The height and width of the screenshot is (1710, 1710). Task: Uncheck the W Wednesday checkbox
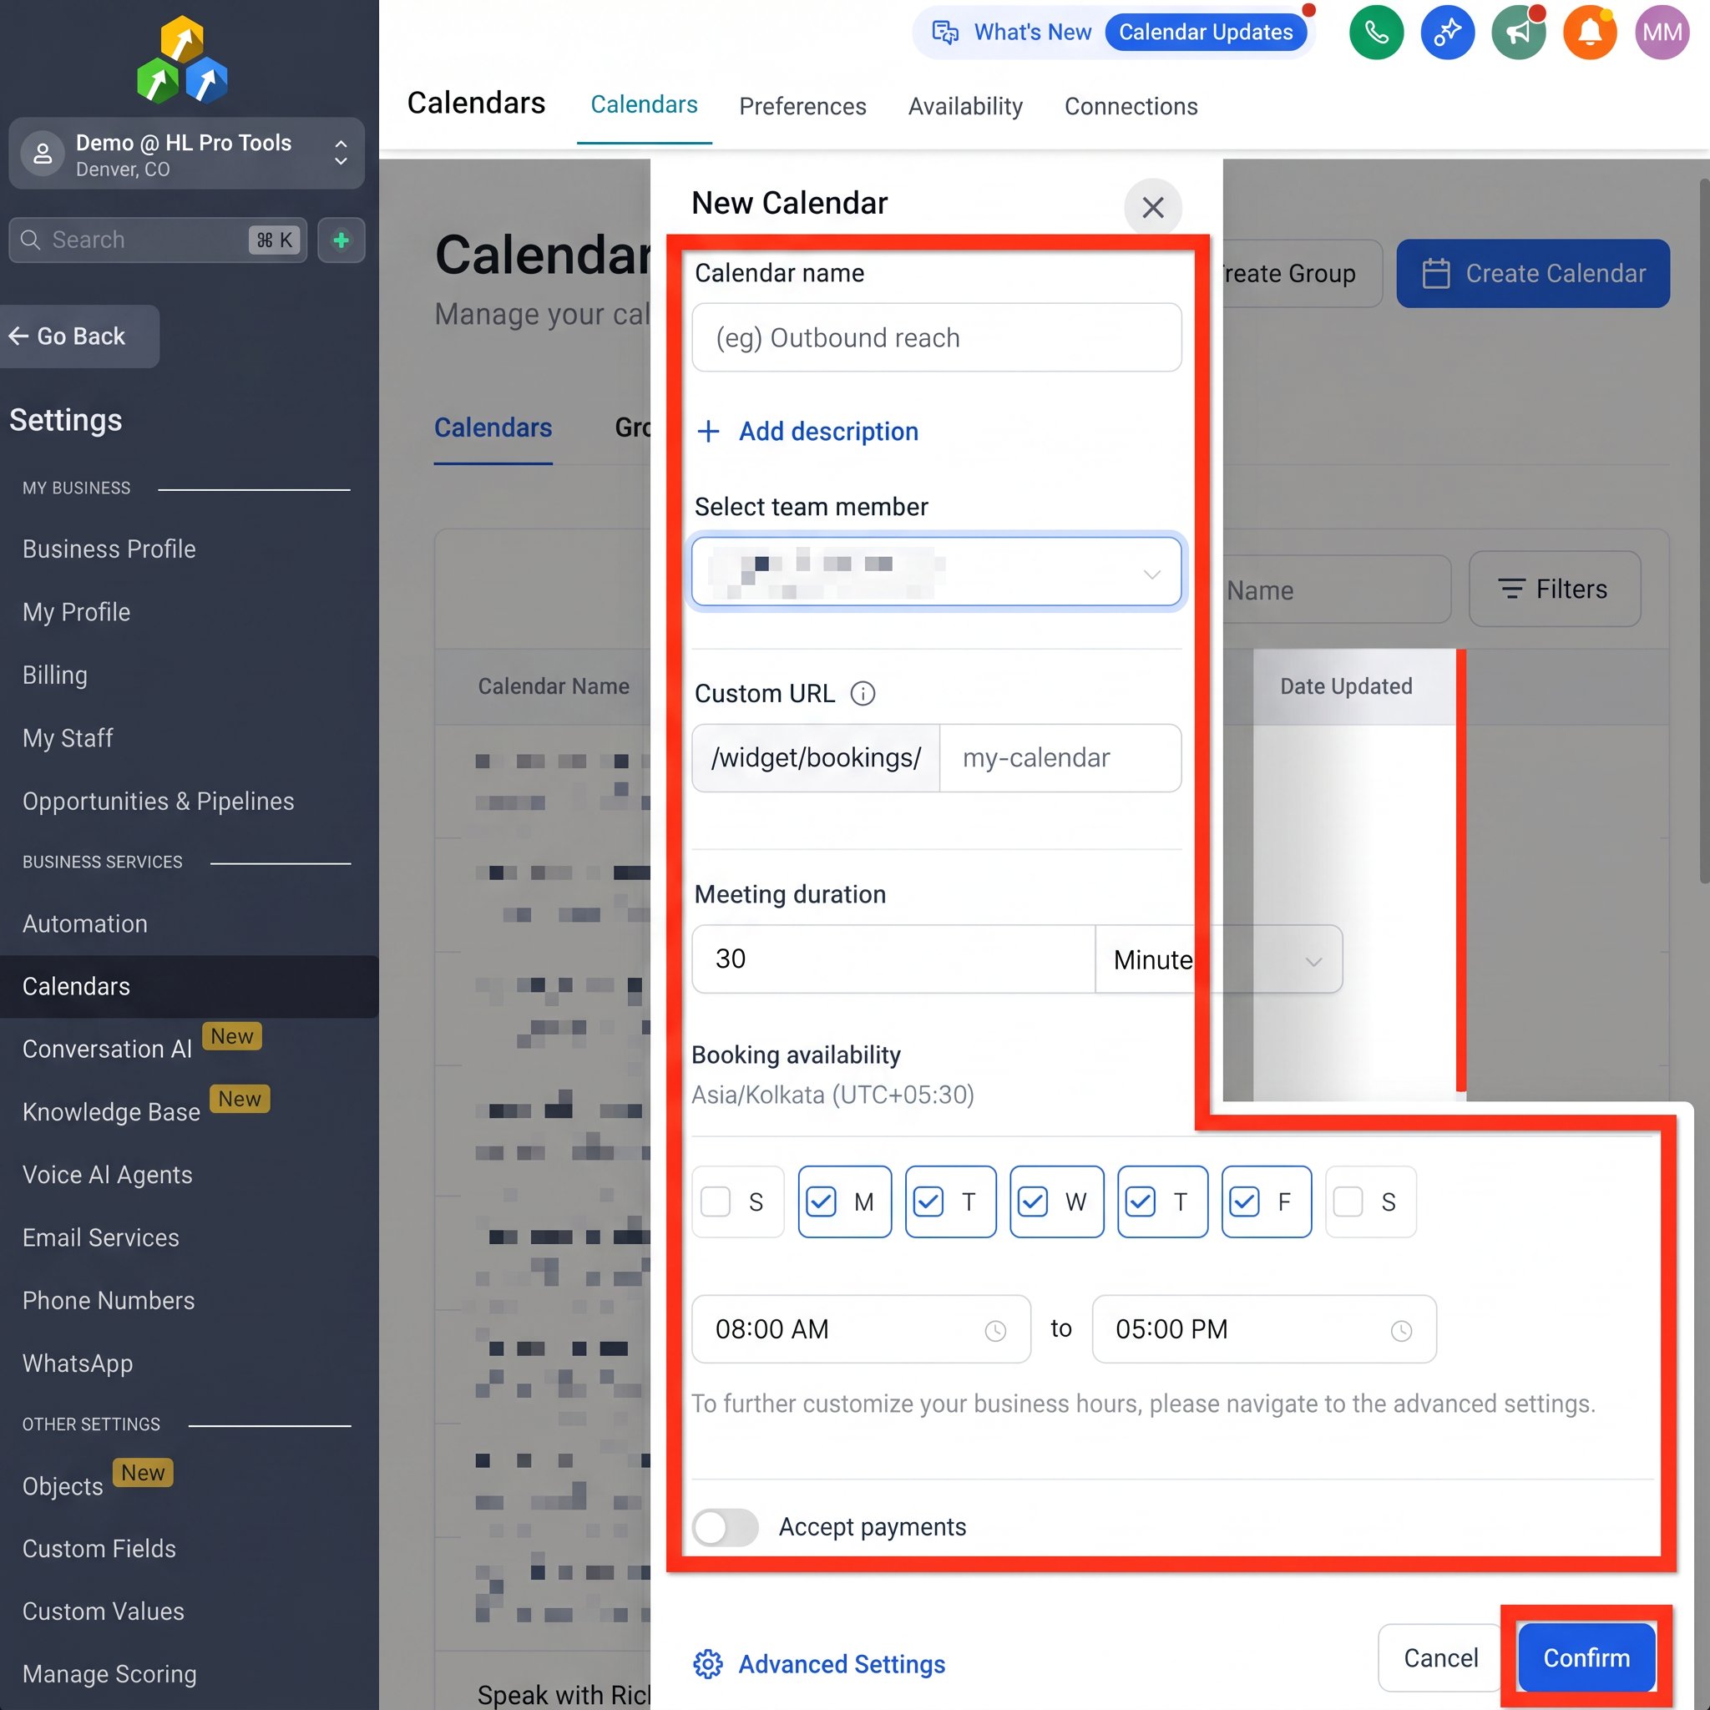click(x=1032, y=1202)
